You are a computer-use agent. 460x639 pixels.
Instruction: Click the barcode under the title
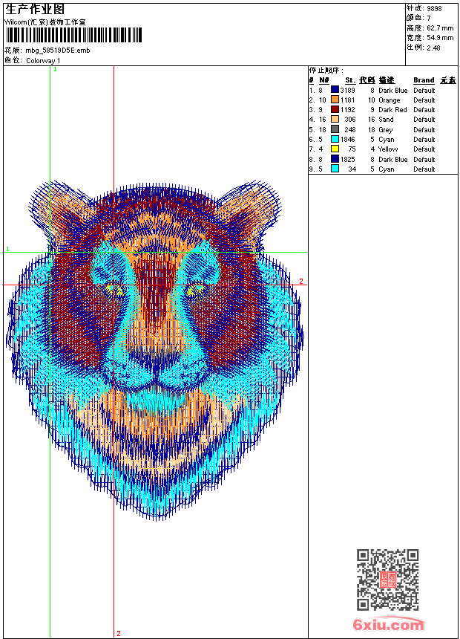(73, 35)
